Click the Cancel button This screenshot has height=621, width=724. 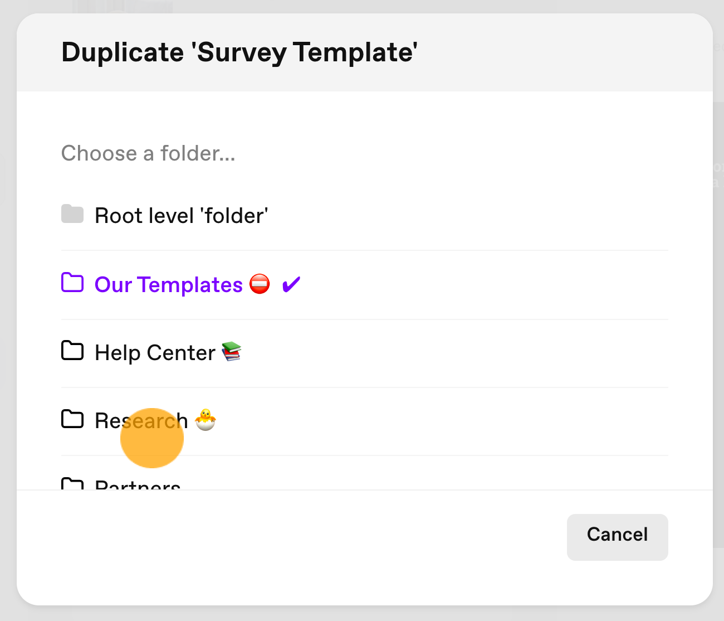(617, 537)
